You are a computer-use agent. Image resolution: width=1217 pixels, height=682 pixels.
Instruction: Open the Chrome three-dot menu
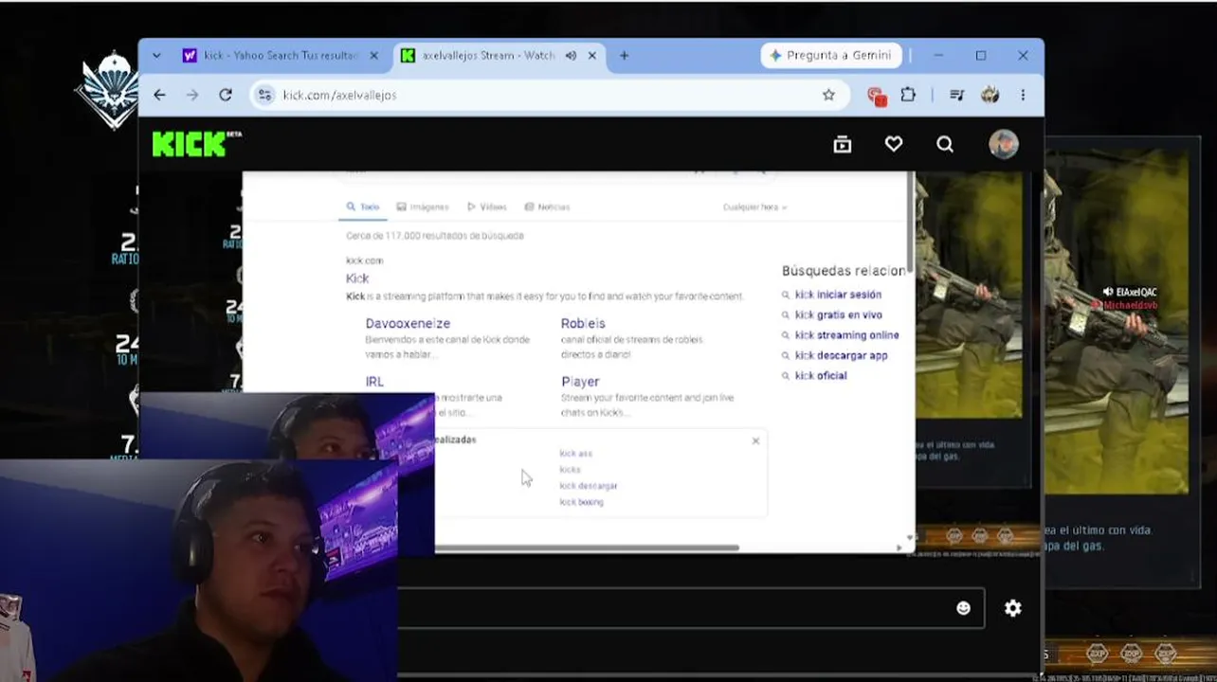pyautogui.click(x=1023, y=95)
